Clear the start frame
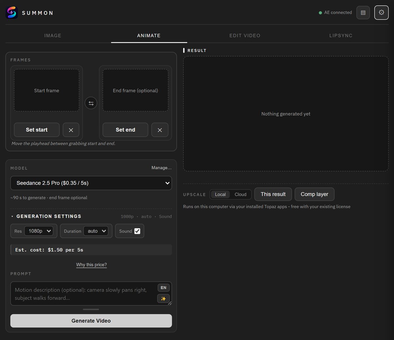 tap(71, 130)
